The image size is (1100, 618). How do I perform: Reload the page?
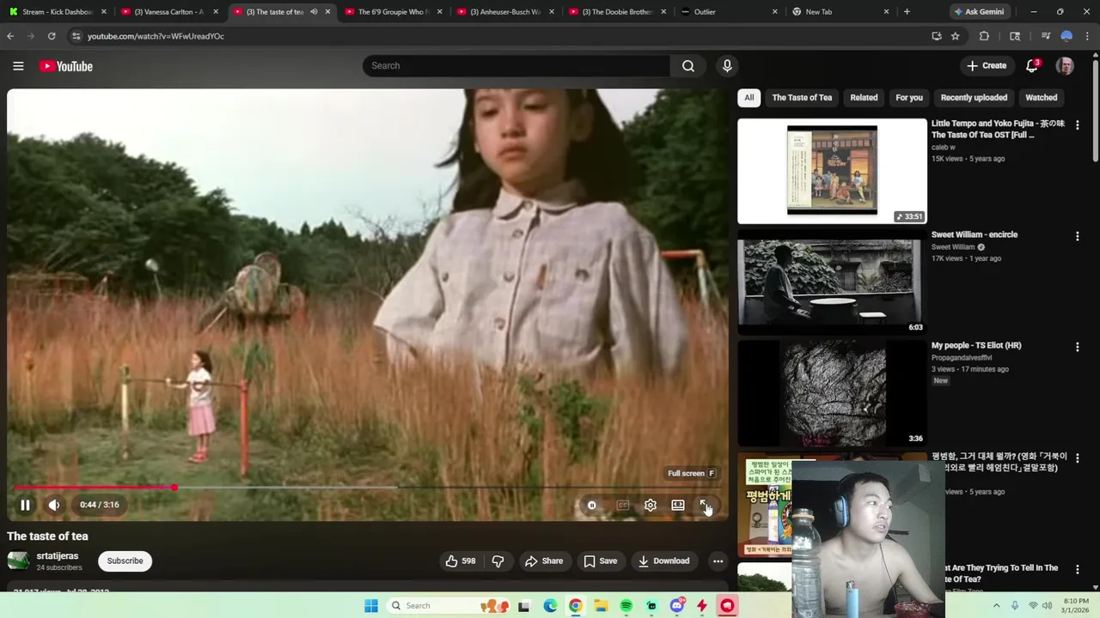52,36
